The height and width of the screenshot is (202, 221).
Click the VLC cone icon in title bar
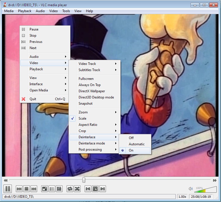click(5, 5)
